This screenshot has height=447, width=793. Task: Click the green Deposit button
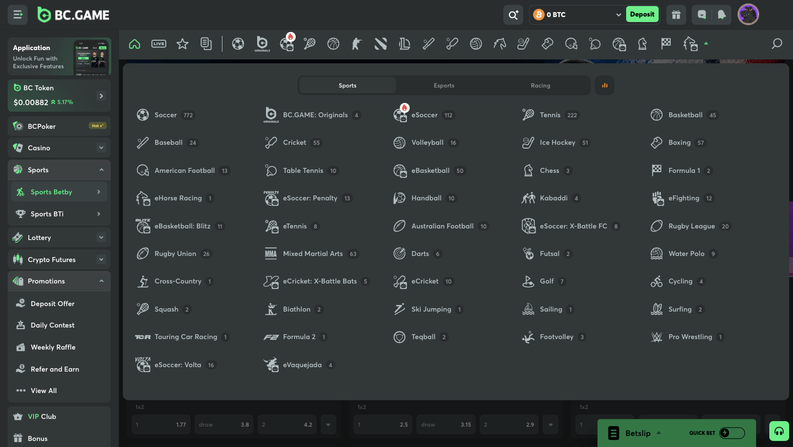642,14
